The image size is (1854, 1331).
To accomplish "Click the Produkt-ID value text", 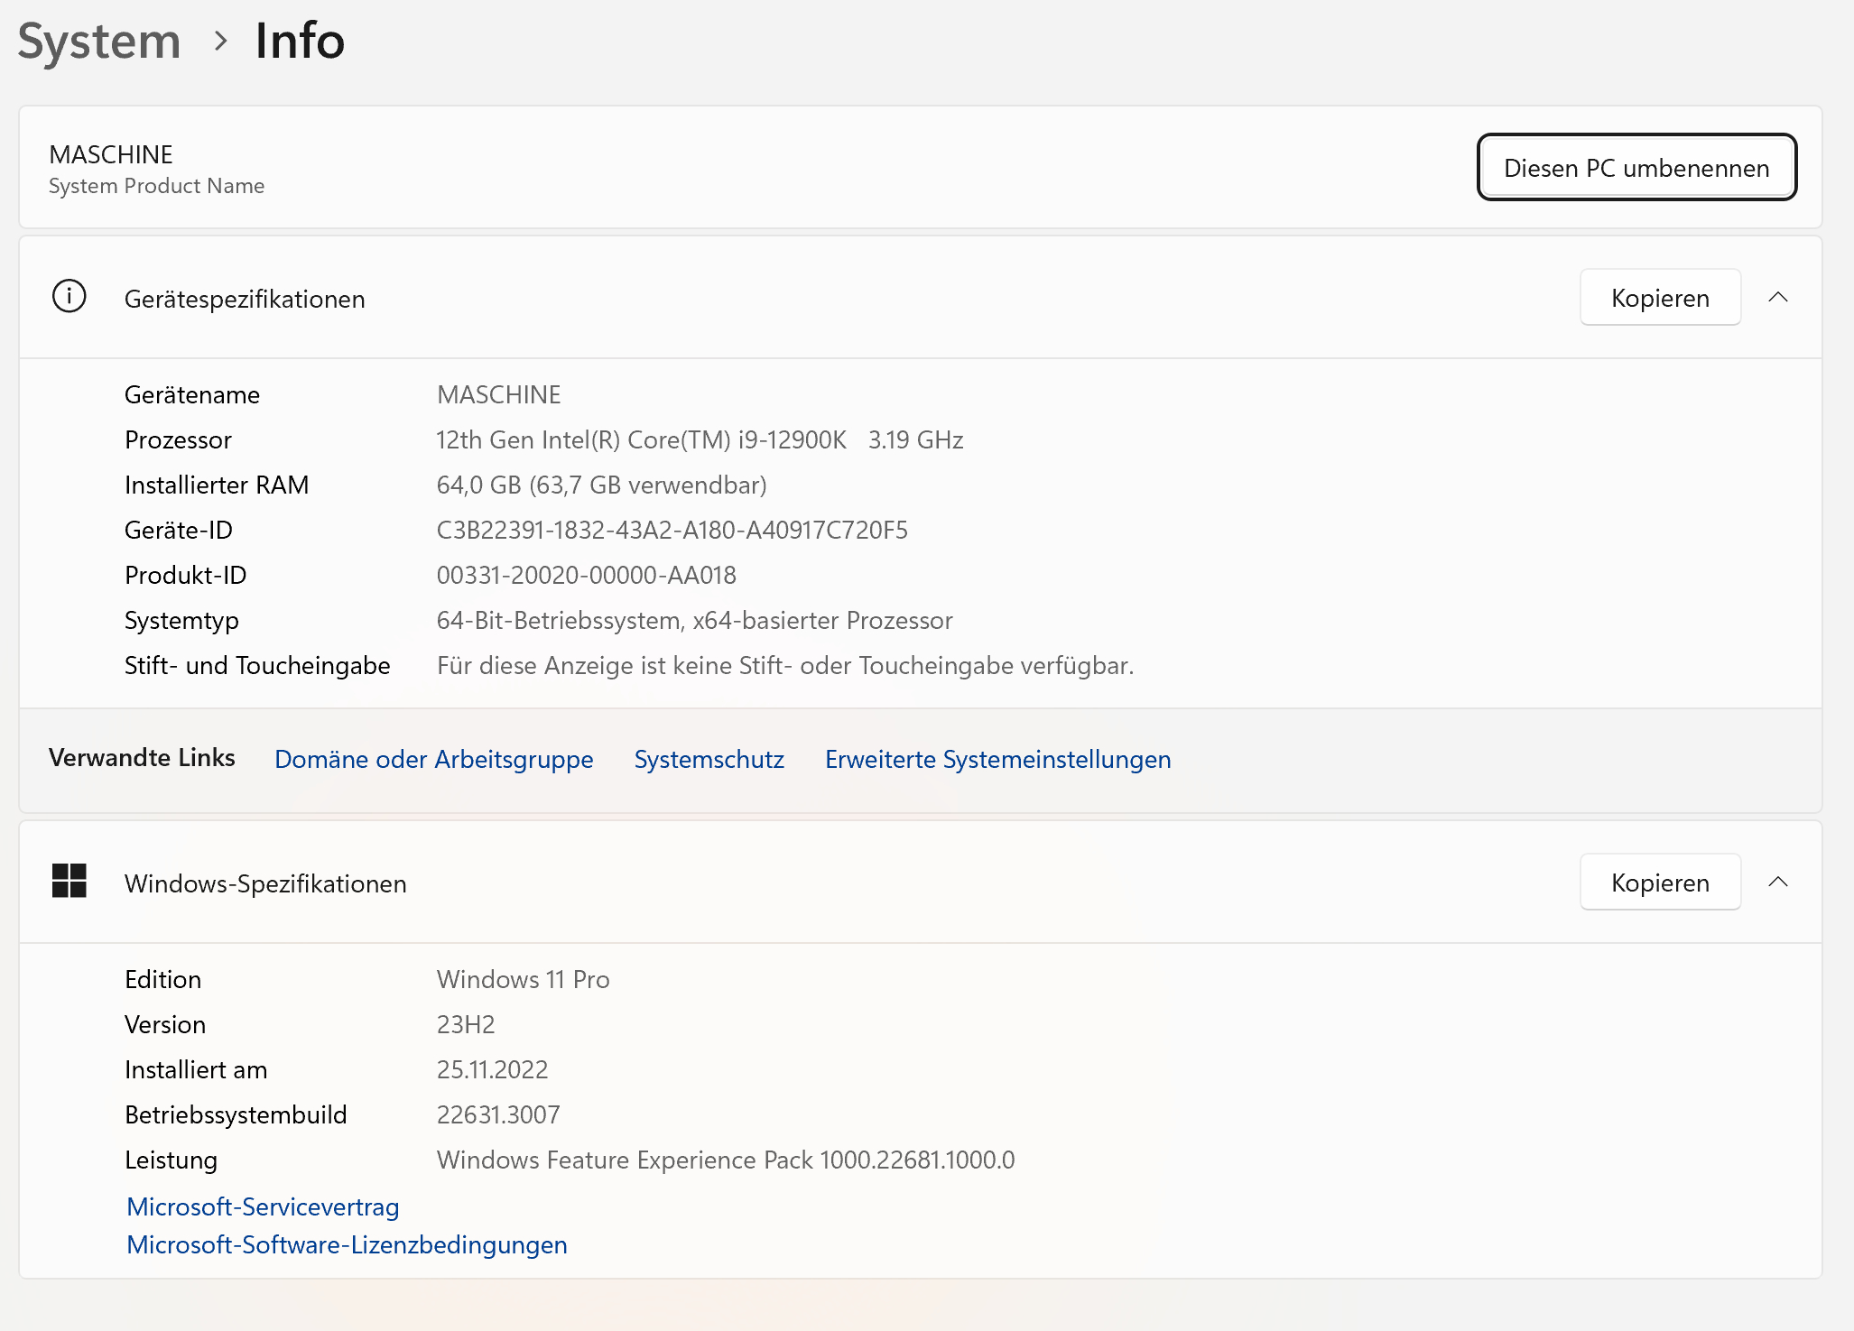I will [586, 576].
